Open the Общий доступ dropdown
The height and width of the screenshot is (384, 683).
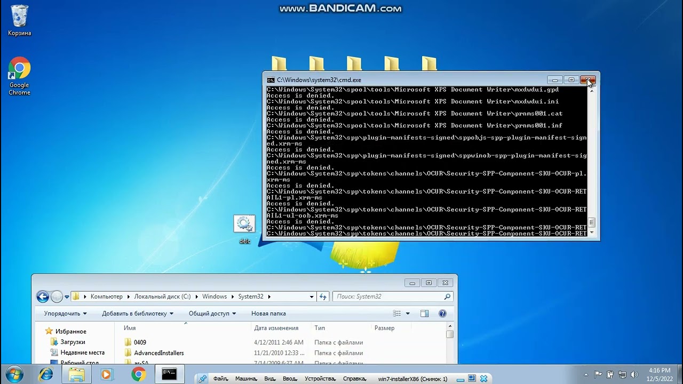(212, 314)
